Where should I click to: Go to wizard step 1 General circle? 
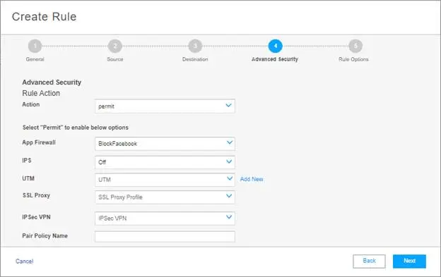pos(35,46)
